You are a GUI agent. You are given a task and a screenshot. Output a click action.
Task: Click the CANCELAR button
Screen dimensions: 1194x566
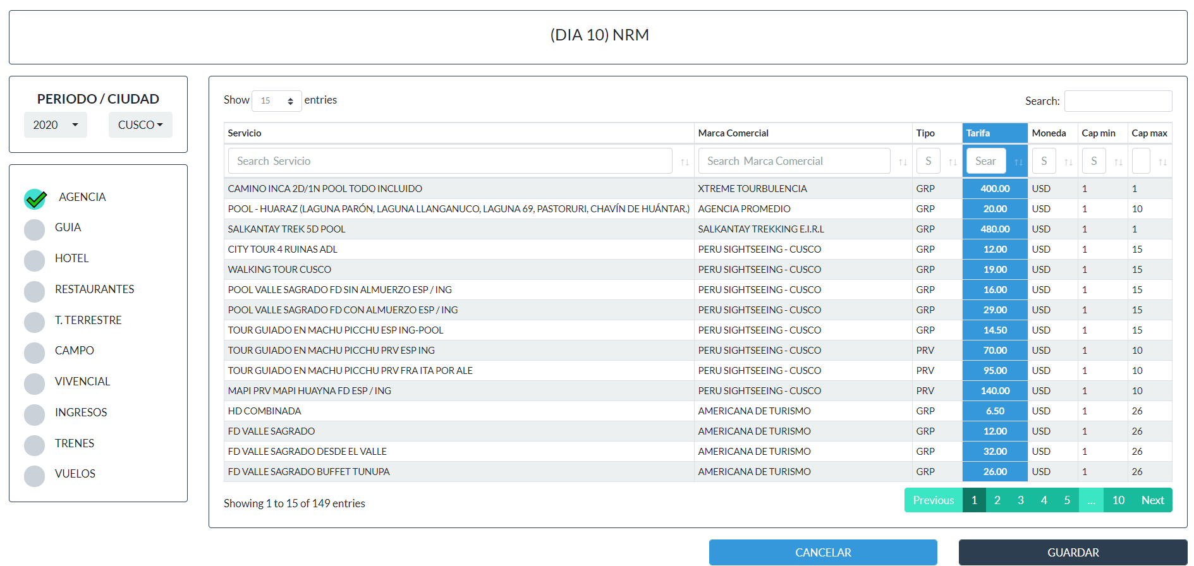(x=822, y=552)
